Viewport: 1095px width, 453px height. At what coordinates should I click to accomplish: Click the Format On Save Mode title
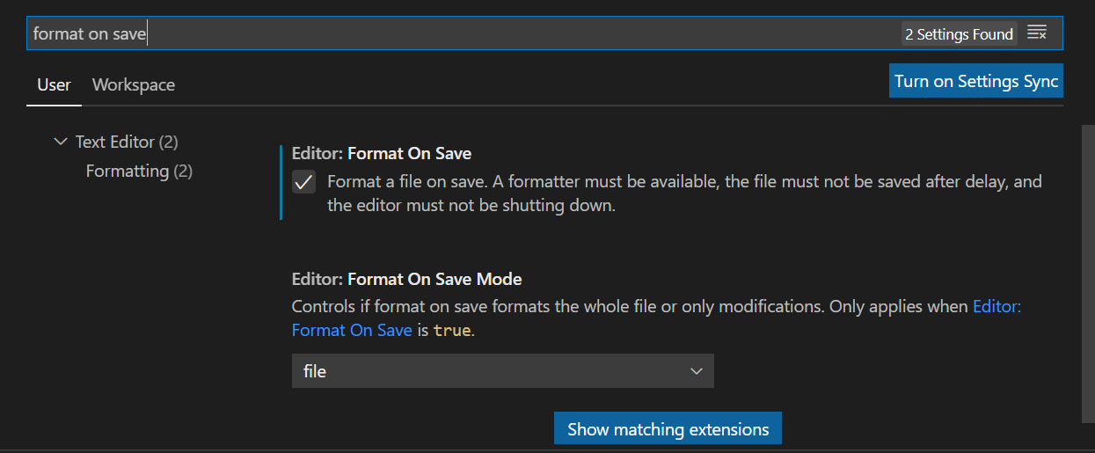407,279
